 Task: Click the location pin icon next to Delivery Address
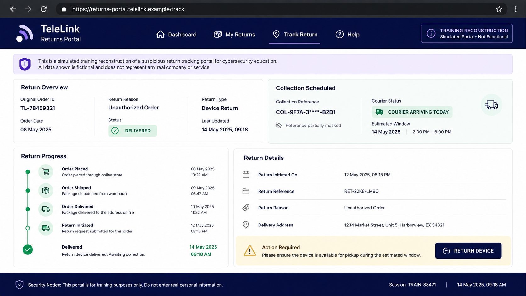[x=246, y=225]
